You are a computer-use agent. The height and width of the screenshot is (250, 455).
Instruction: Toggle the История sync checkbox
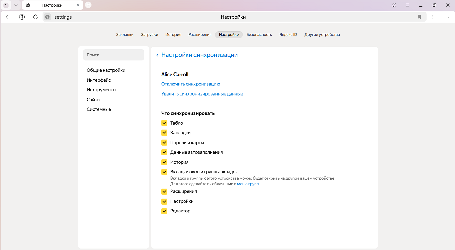coord(164,162)
